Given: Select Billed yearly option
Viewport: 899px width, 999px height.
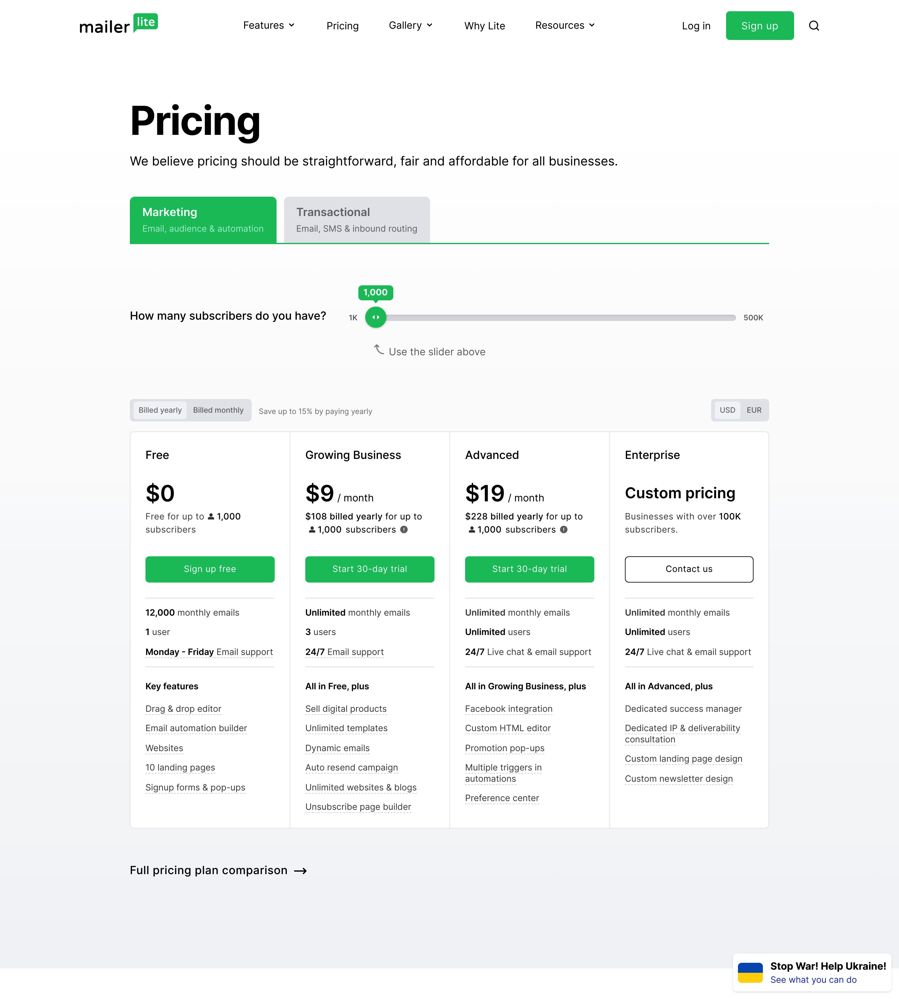Looking at the screenshot, I should (x=160, y=410).
